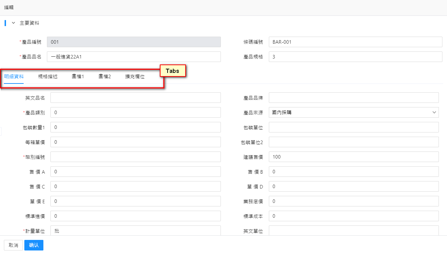The height and width of the screenshot is (254, 447).
Task: Open the 產品來源 dropdown
Action: coord(354,112)
